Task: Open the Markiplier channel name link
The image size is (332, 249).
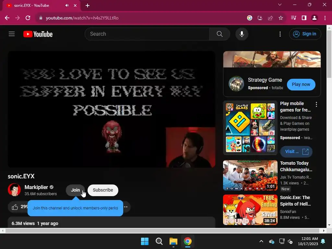Action: pyautogui.click(x=36, y=187)
